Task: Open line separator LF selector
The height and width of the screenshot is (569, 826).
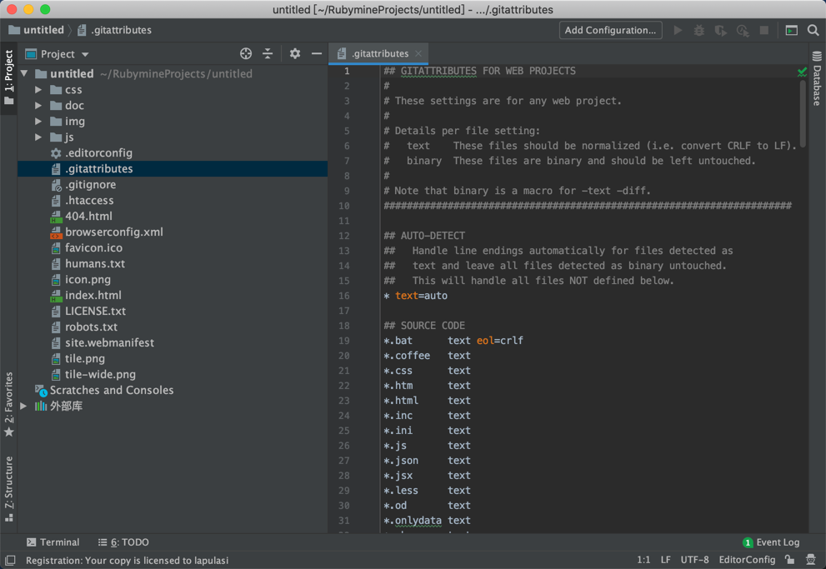Action: (666, 560)
